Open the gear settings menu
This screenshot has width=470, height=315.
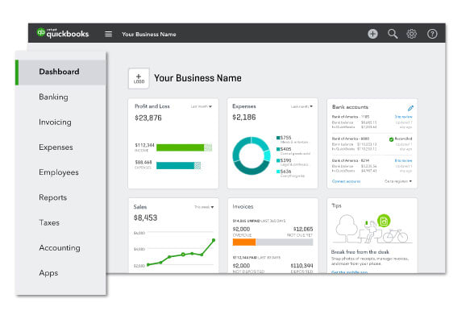point(411,34)
